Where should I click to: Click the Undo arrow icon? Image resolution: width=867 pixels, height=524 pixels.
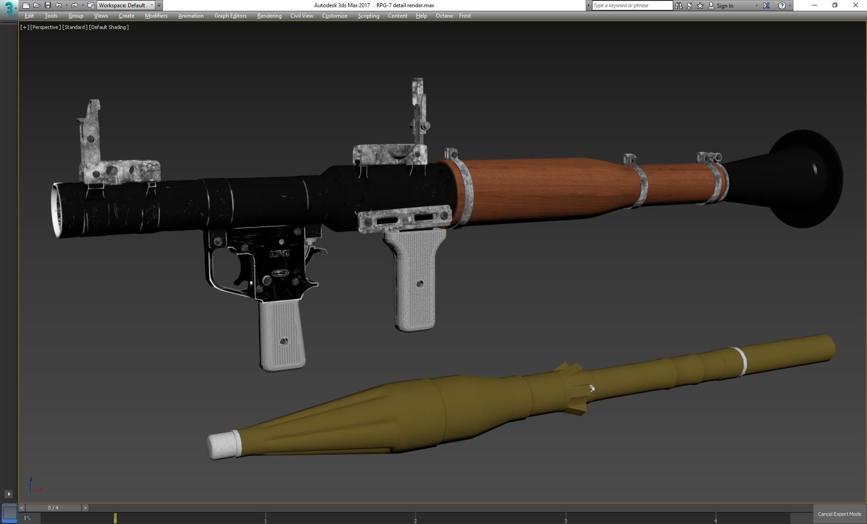59,5
